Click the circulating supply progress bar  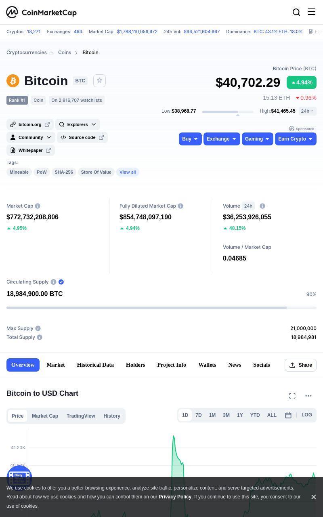[161, 308]
